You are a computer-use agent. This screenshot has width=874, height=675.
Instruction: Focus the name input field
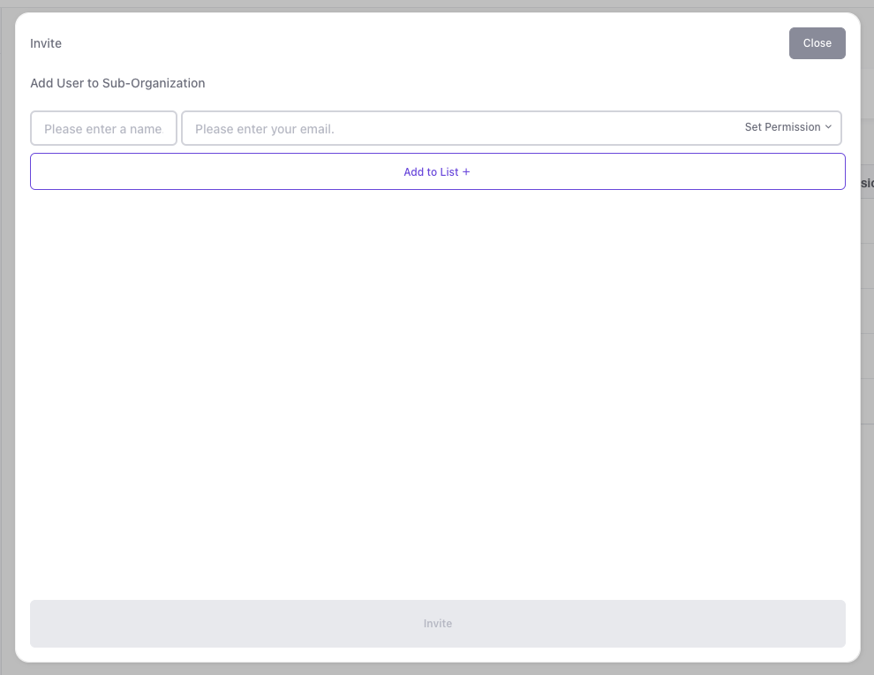[x=103, y=128]
